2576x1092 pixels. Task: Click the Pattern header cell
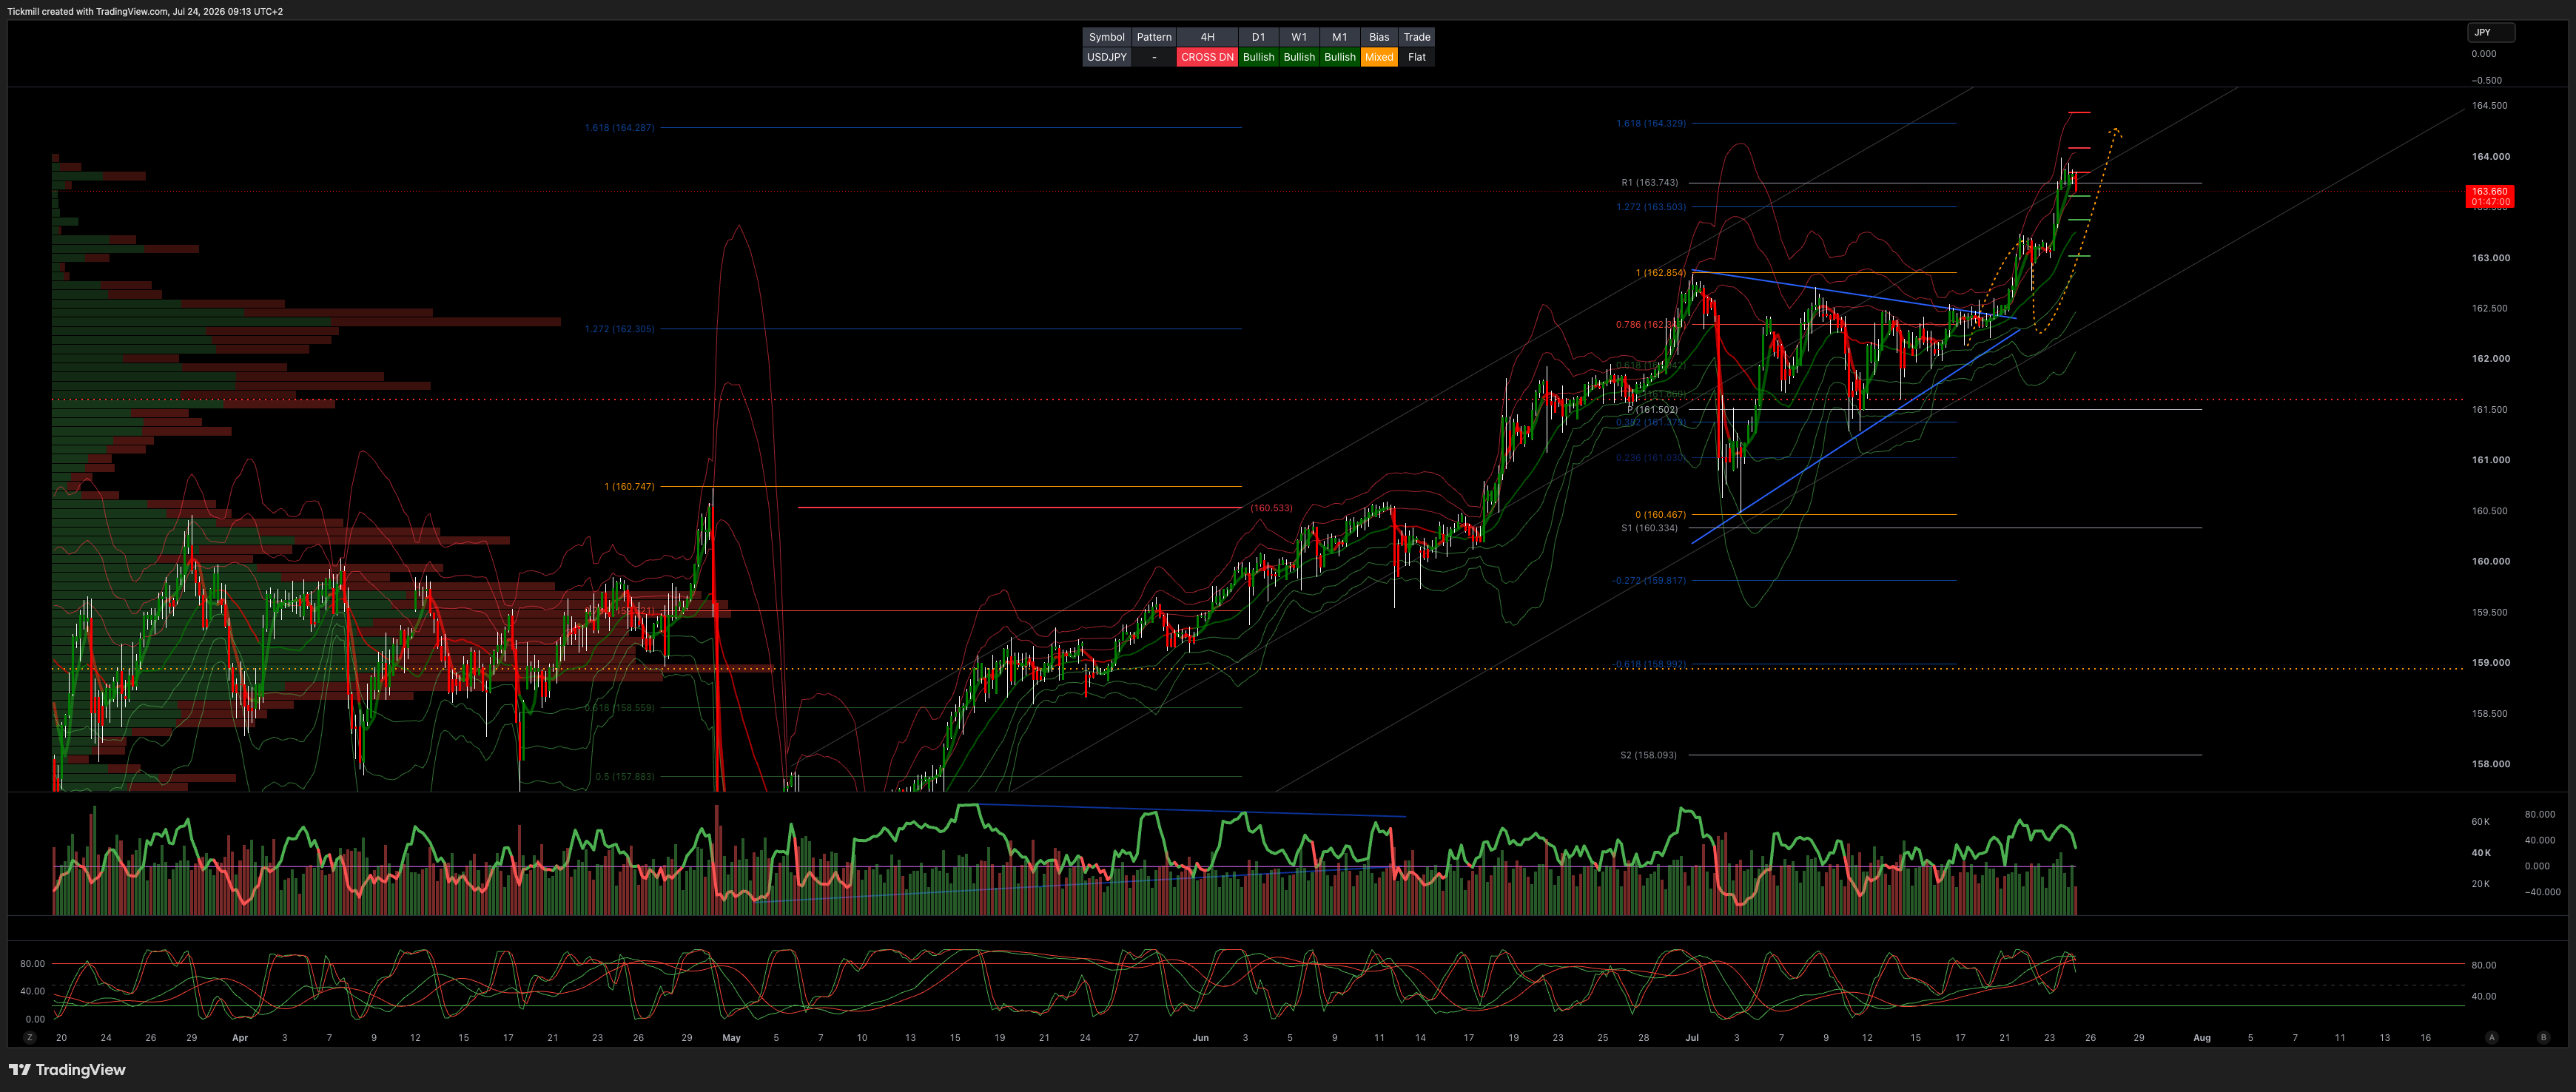point(1154,37)
